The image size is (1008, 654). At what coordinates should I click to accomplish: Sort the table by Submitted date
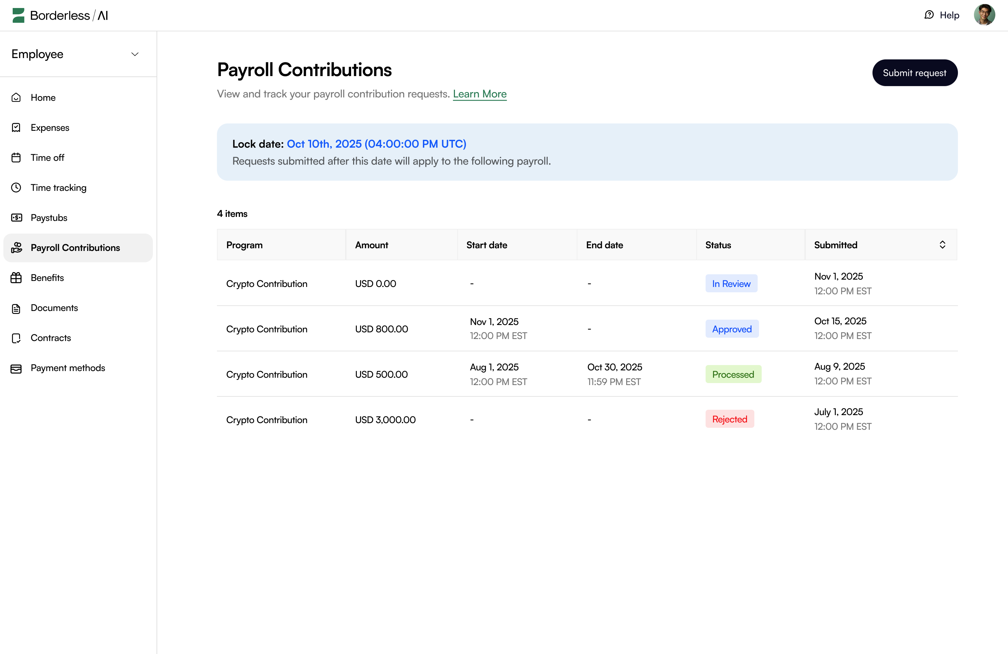943,244
